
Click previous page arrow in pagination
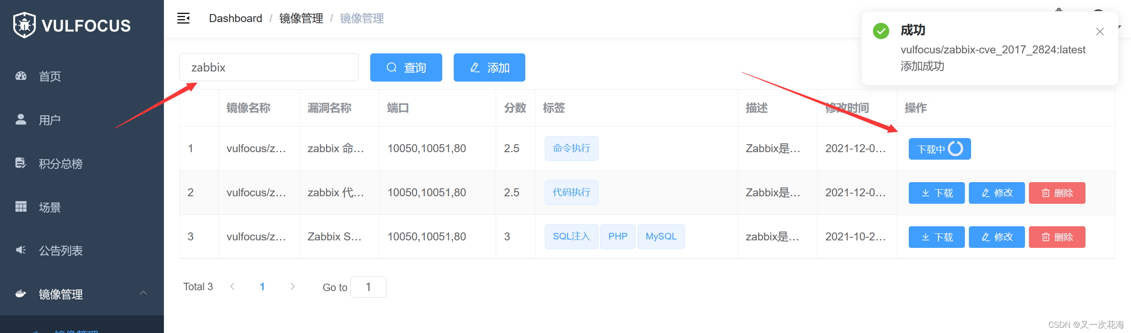click(x=232, y=287)
